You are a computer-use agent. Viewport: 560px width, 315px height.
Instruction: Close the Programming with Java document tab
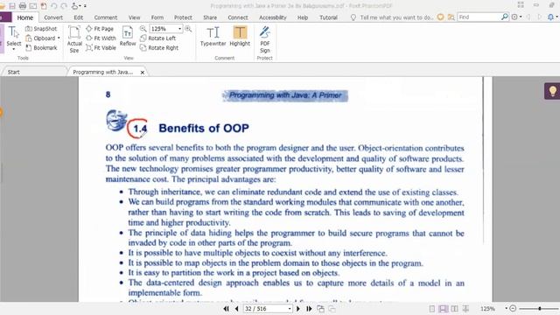[142, 72]
